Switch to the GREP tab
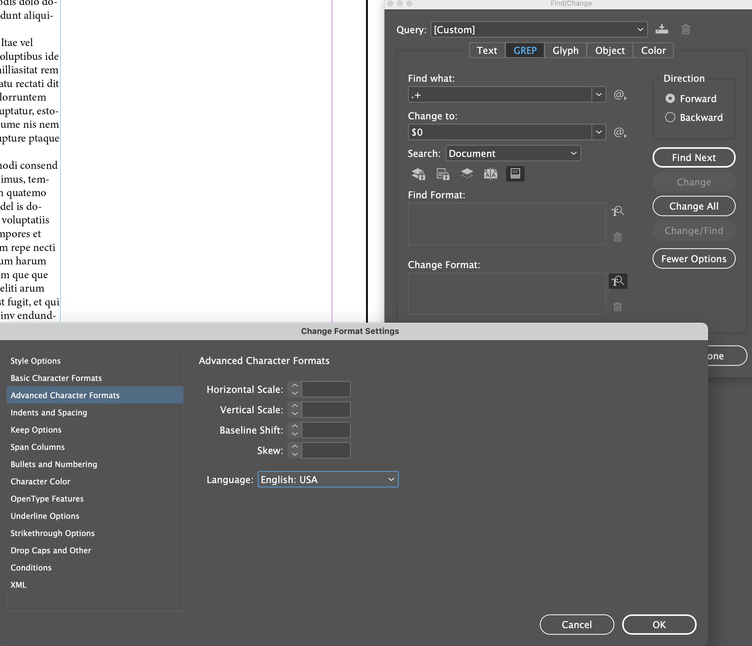Image resolution: width=752 pixels, height=646 pixels. [x=525, y=50]
